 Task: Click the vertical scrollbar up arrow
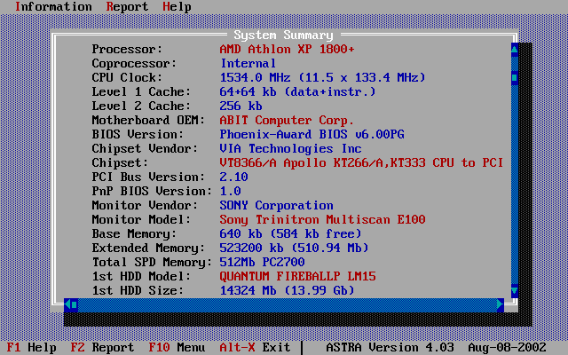pos(515,50)
